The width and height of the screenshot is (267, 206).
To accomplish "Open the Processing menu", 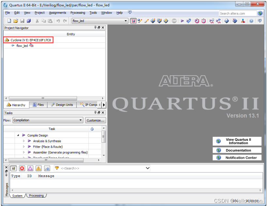I will coord(78,13).
